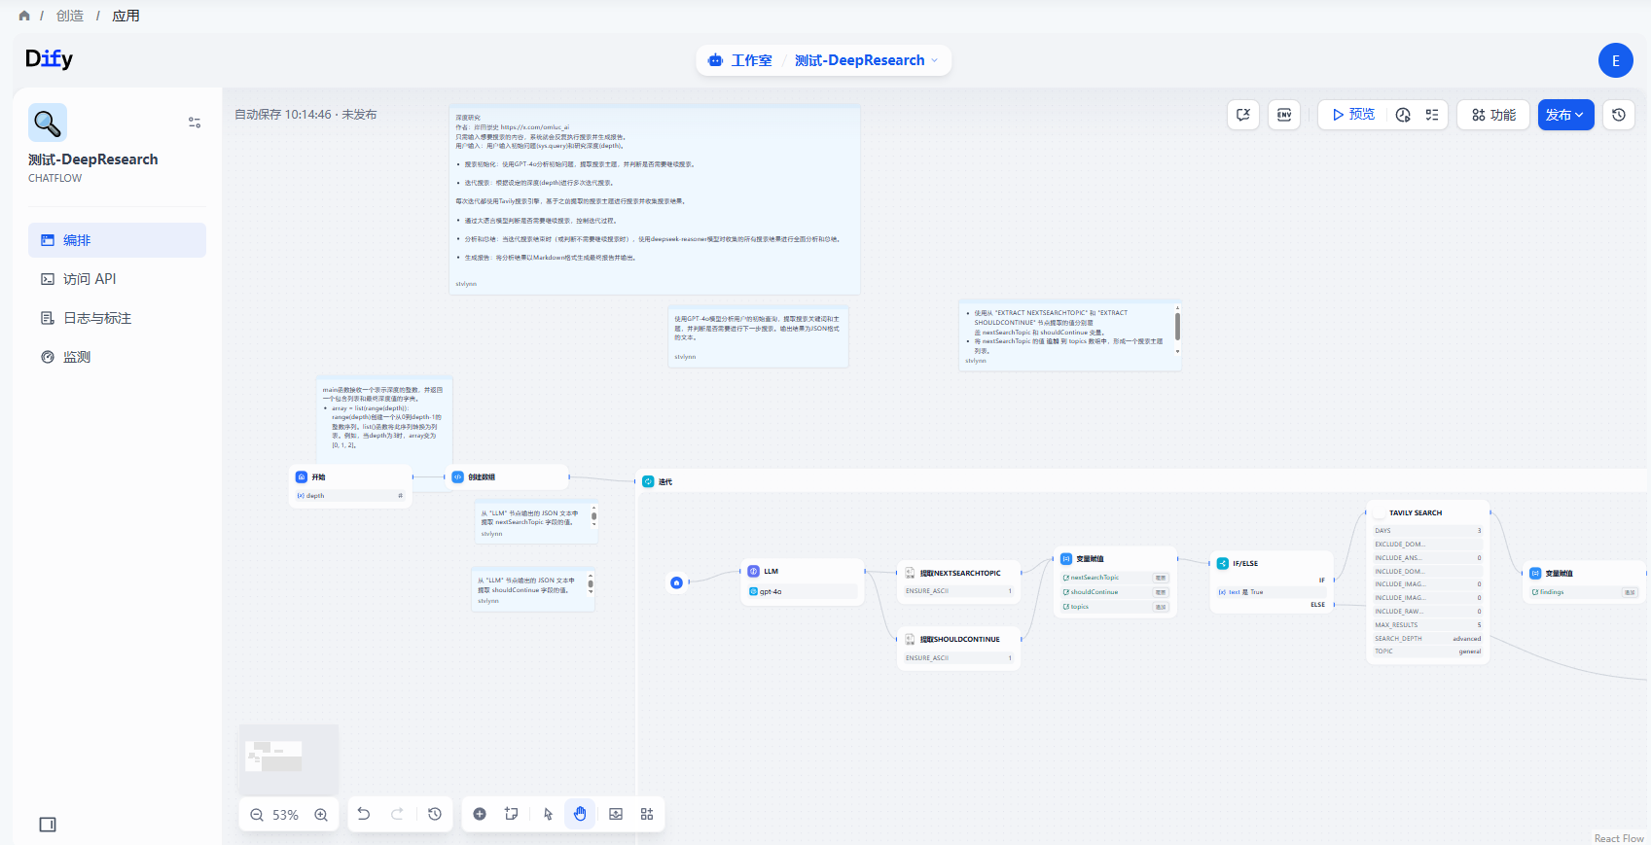Click the iteration start home node
1651x845 pixels.
click(677, 582)
